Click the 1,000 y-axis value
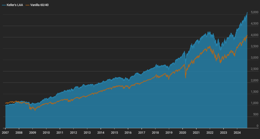The width and height of the screenshot is (260, 139). (254, 103)
